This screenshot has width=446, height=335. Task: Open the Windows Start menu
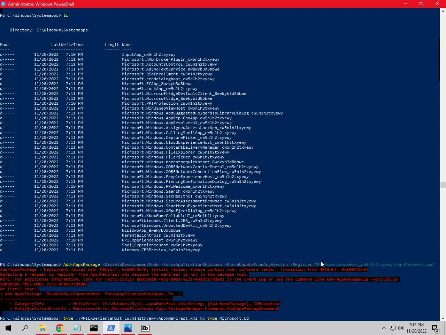[8, 328]
